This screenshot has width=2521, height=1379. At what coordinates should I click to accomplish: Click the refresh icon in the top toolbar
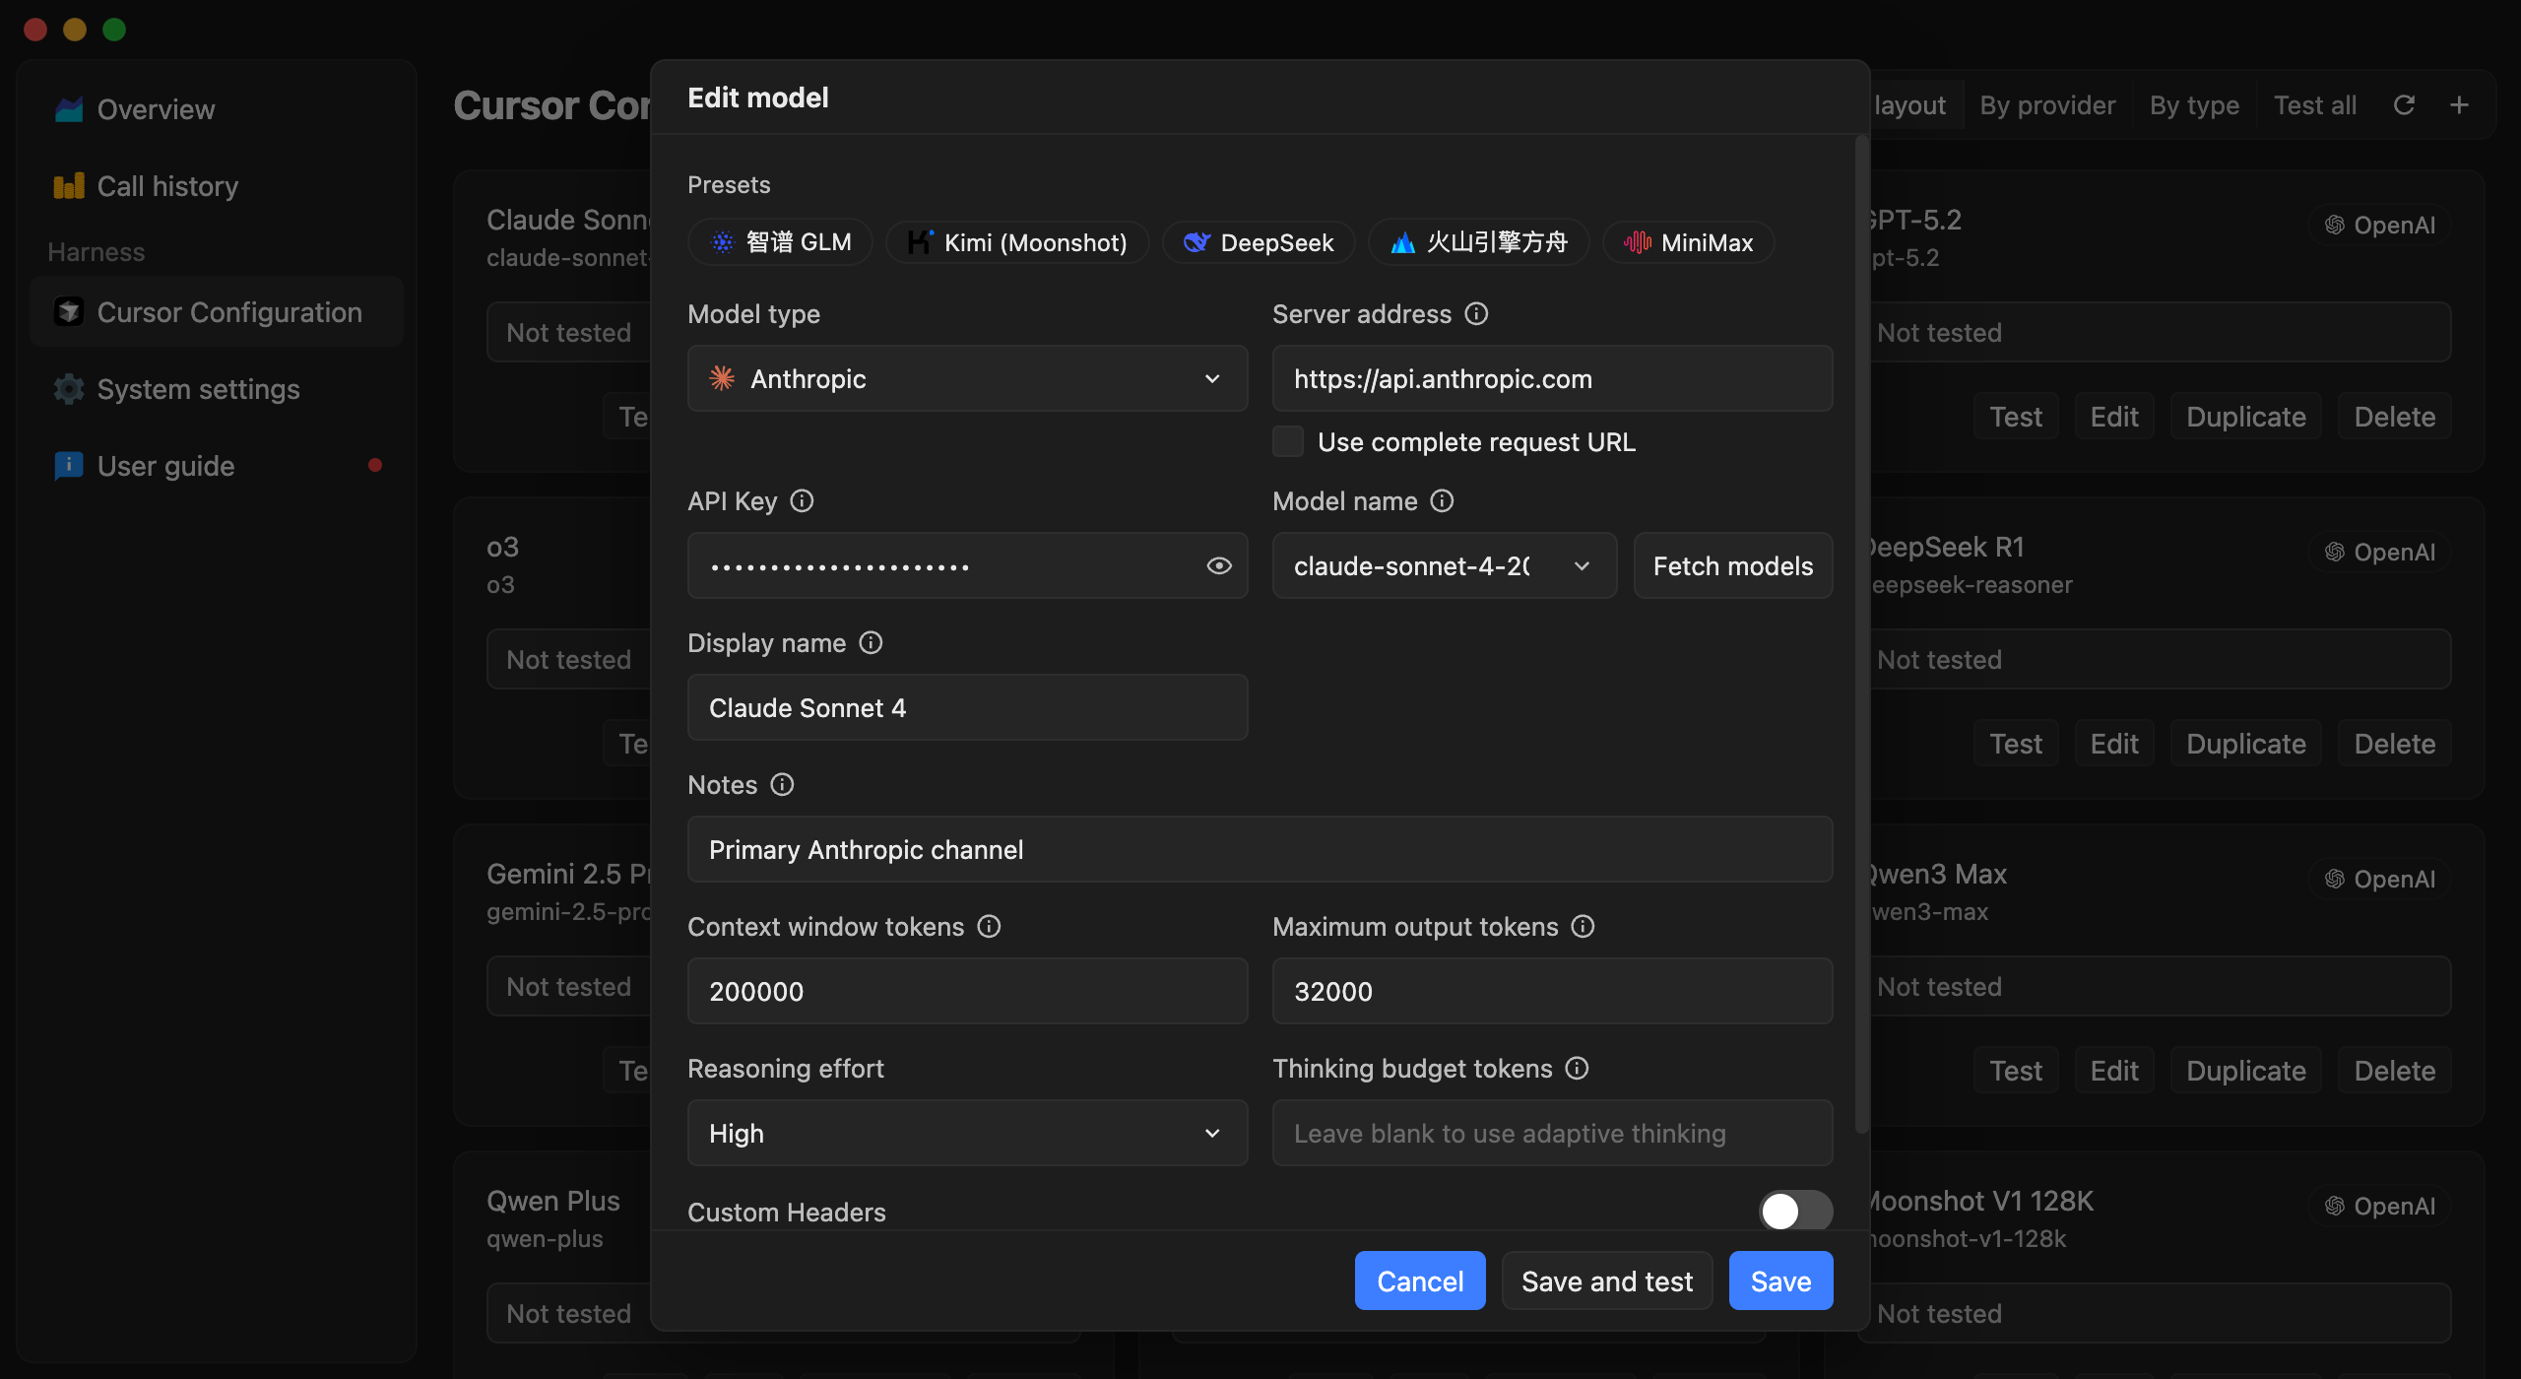coord(2404,105)
